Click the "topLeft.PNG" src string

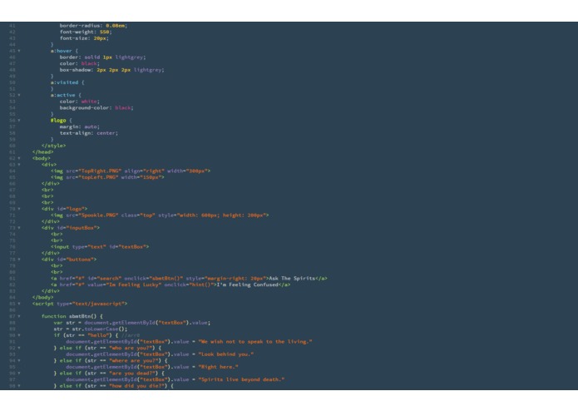[x=98, y=177]
